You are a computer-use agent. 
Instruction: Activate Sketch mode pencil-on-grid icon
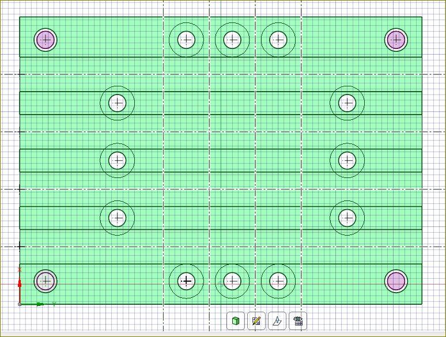coord(256,321)
